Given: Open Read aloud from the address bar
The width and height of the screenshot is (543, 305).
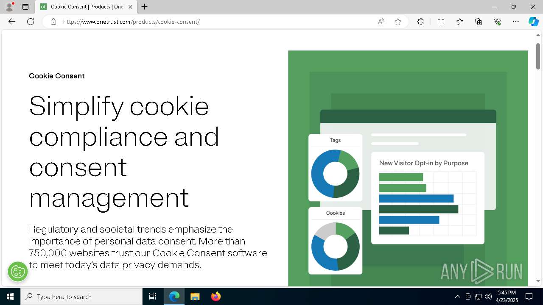Looking at the screenshot, I should [381, 22].
